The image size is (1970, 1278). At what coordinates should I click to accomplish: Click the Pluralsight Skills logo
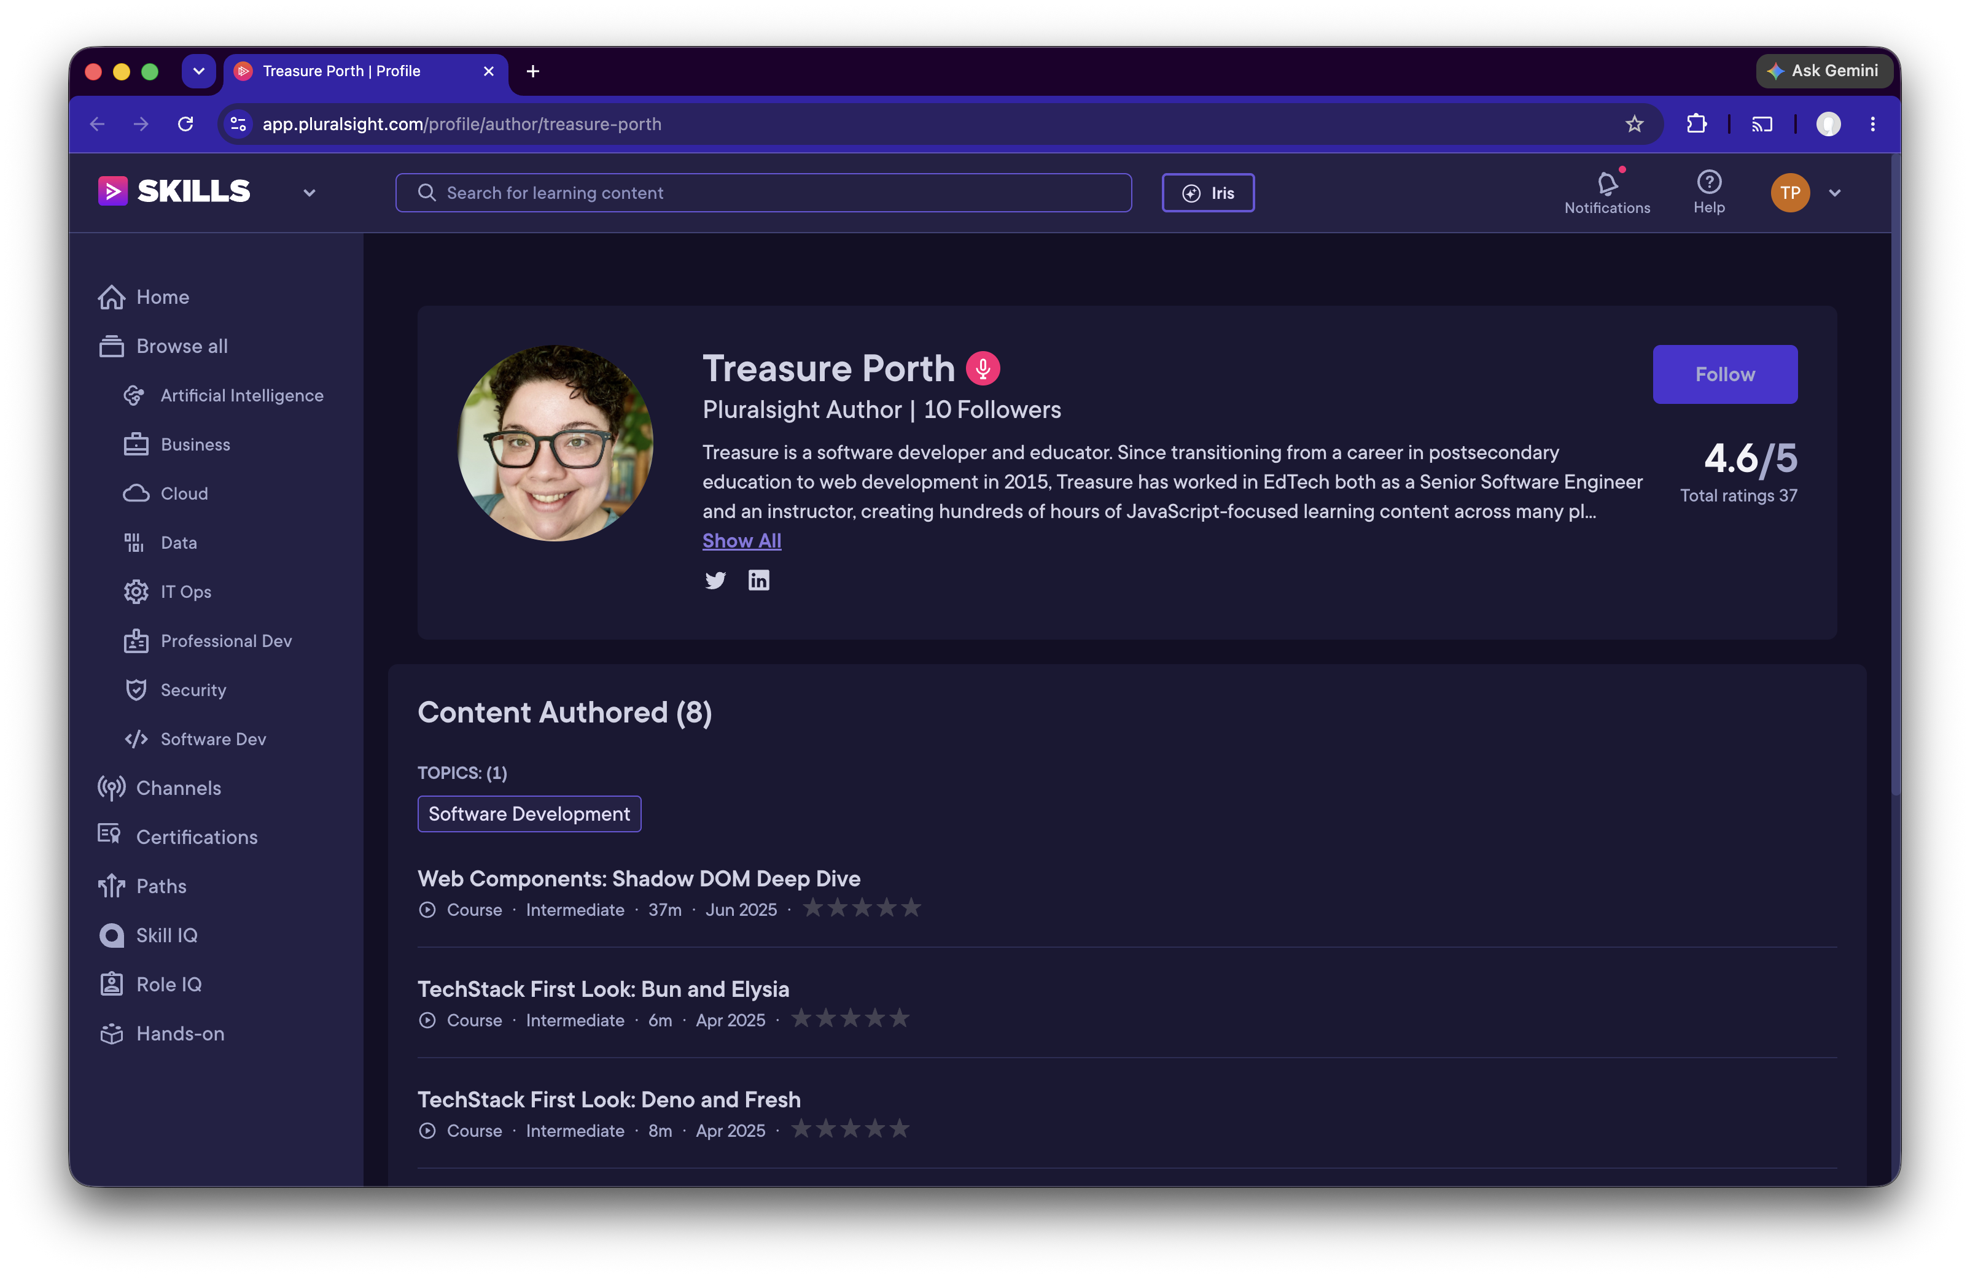pos(173,191)
